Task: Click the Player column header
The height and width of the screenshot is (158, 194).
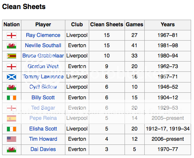Action: tap(43, 25)
